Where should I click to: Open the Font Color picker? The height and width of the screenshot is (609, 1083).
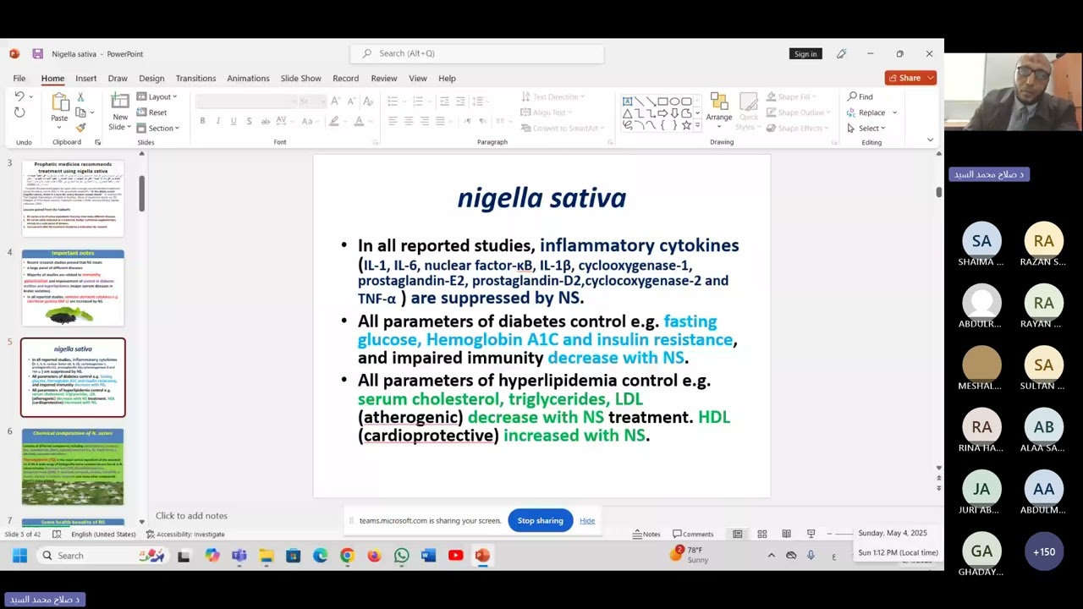tap(359, 122)
